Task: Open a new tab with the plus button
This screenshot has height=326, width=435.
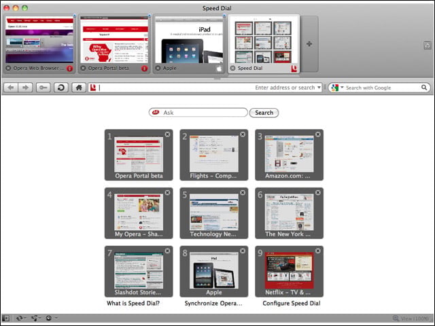Action: (309, 43)
